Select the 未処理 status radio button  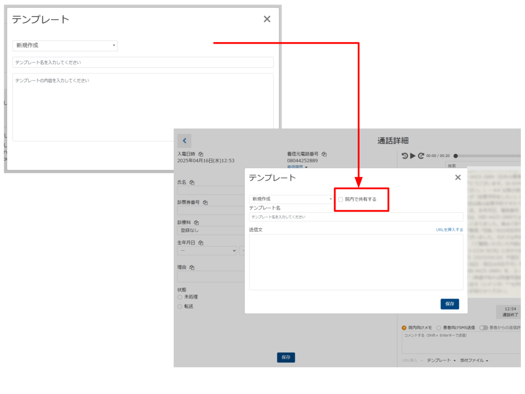(180, 297)
